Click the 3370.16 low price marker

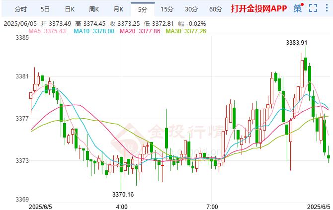123,194
